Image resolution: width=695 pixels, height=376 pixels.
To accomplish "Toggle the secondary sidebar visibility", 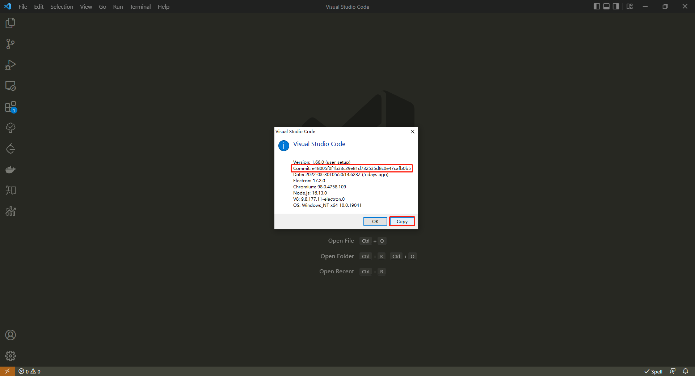I will [615, 6].
